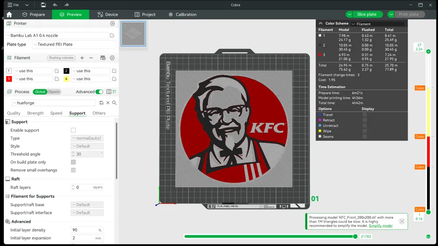Screen dimensions: 438x246
Task: Open filament 4 'use this' dropdown
Action: (x=91, y=79)
